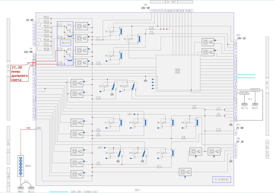Select relay R11 symbol
The image size is (274, 193).
pos(116,123)
